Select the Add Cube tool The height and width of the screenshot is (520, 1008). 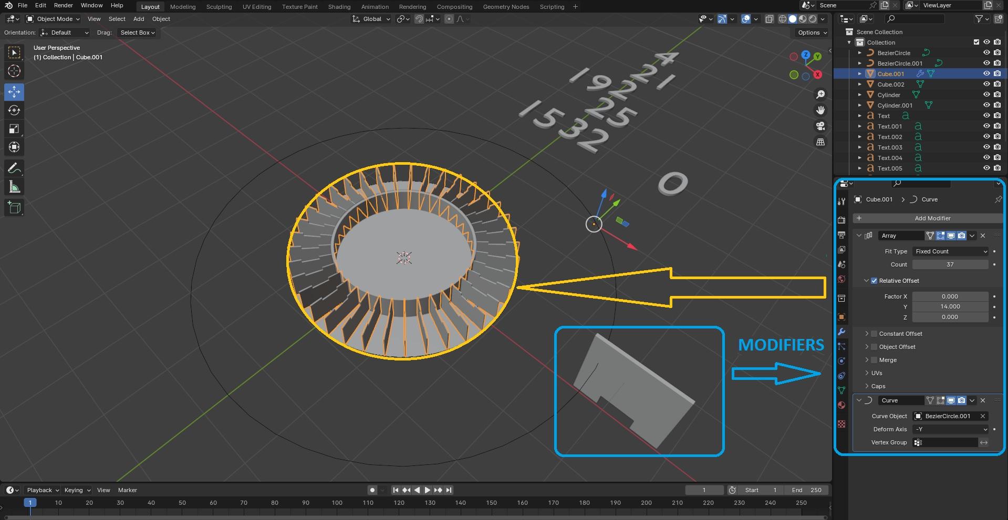pyautogui.click(x=14, y=208)
